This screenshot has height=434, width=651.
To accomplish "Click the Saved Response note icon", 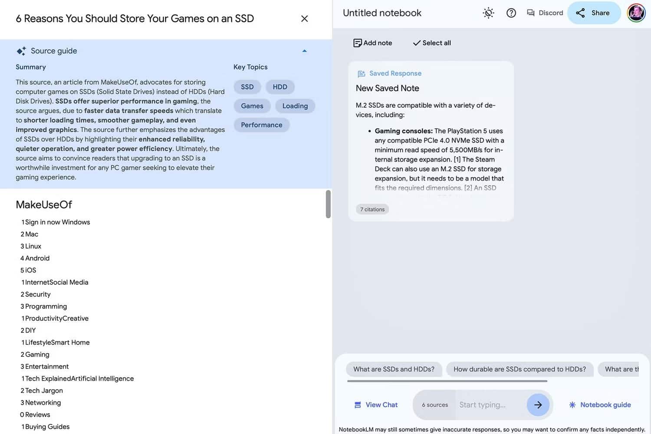I will tap(361, 73).
